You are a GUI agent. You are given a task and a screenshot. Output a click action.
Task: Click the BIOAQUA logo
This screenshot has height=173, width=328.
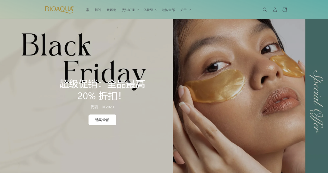coord(59,10)
